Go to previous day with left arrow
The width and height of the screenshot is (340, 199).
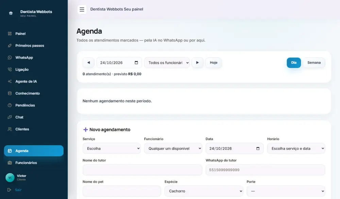tap(88, 62)
